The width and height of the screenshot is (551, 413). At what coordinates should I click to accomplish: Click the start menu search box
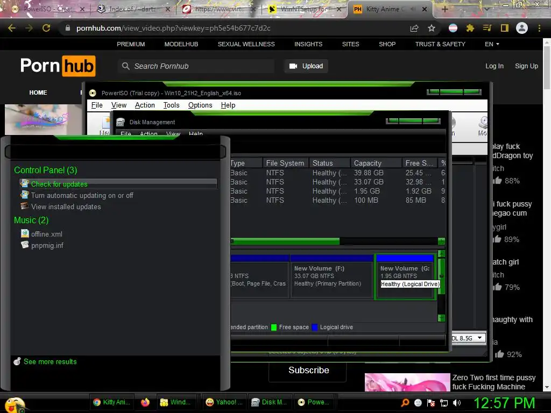[115, 152]
